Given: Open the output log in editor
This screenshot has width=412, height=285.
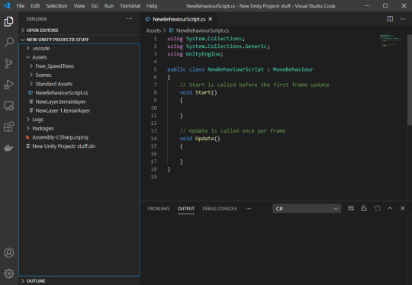Looking at the screenshot, I should (x=377, y=208).
